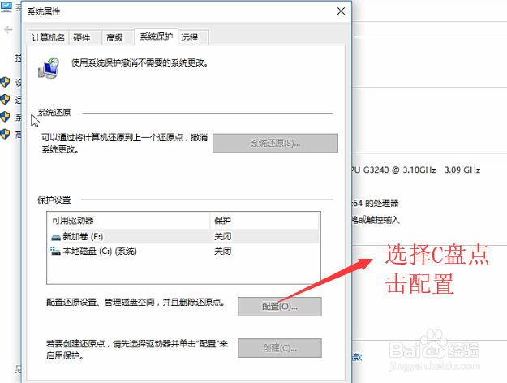Click the third shield icon in background sidebar

pos(5,117)
